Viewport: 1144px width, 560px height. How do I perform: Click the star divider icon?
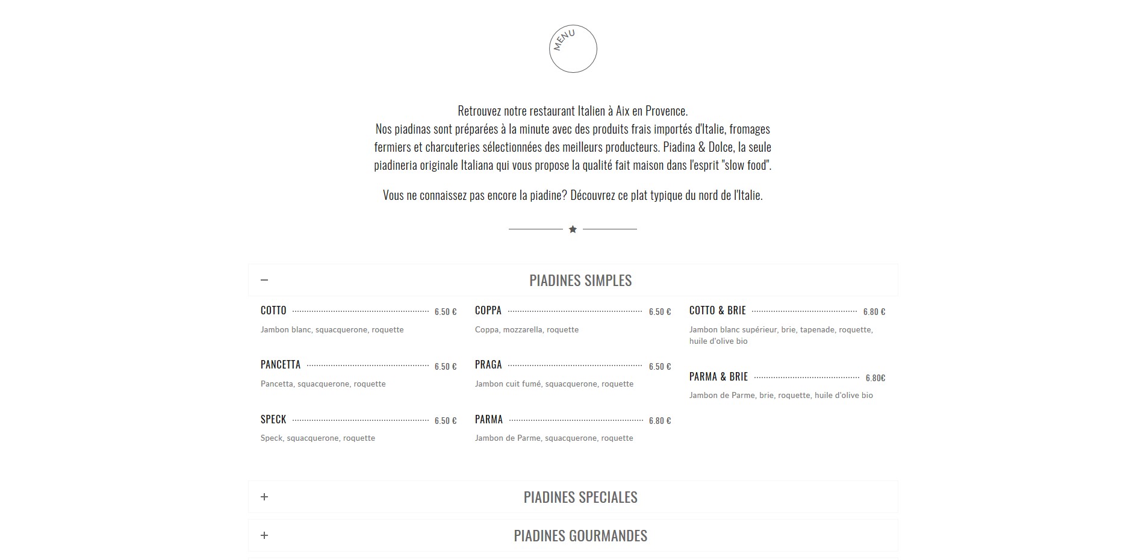point(573,229)
